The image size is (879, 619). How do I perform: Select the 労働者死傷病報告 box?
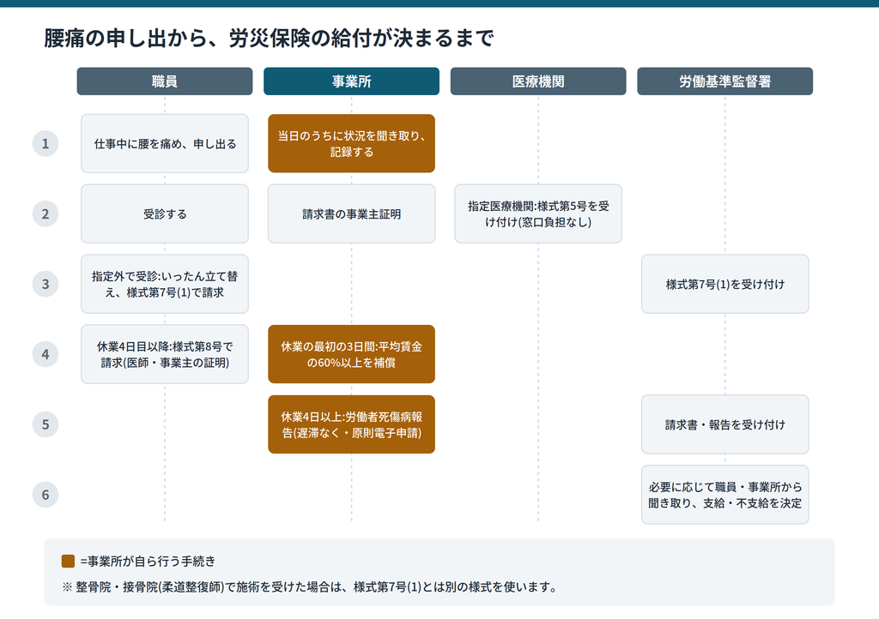click(x=351, y=424)
